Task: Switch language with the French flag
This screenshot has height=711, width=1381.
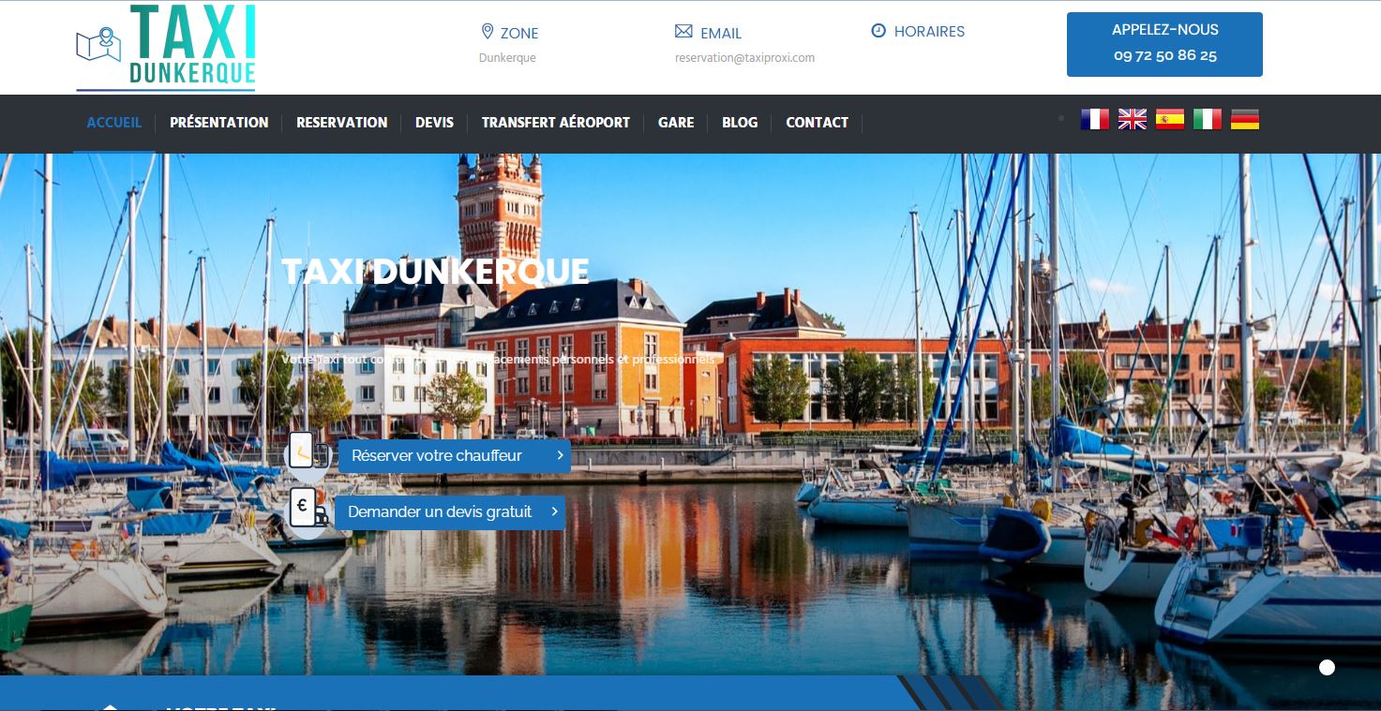Action: (x=1094, y=119)
